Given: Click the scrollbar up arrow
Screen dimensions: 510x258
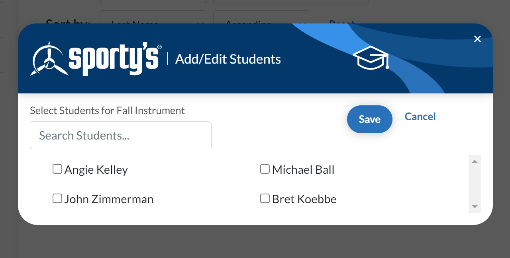Looking at the screenshot, I should 475,161.
